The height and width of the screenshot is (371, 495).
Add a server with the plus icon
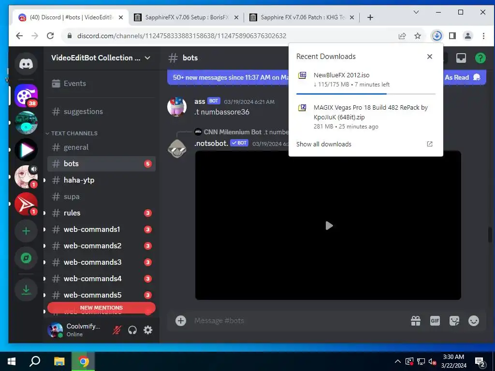[x=26, y=231]
